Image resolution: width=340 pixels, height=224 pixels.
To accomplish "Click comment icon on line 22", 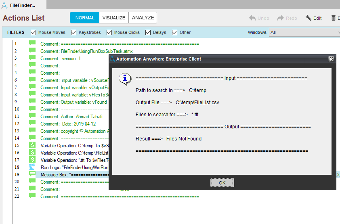I will click(x=32, y=196).
